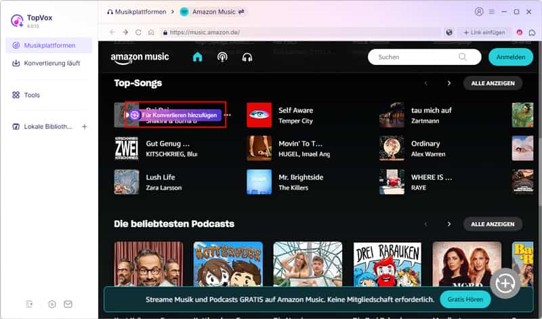Click the hexagon home icon at toolbar end
542x319 pixels.
tap(532, 33)
